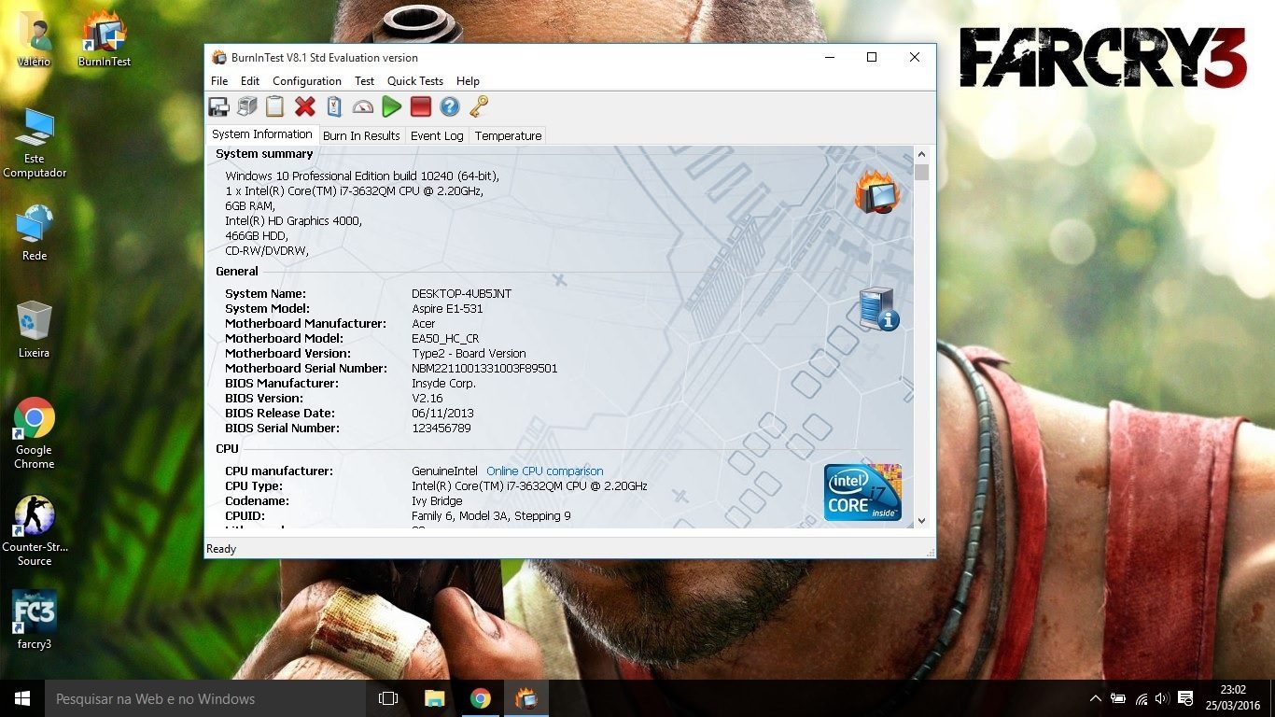
Task: Click the volume speaker tray icon
Action: pos(1162,698)
